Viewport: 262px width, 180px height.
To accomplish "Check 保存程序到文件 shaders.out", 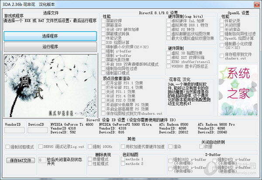I will tap(222, 56).
